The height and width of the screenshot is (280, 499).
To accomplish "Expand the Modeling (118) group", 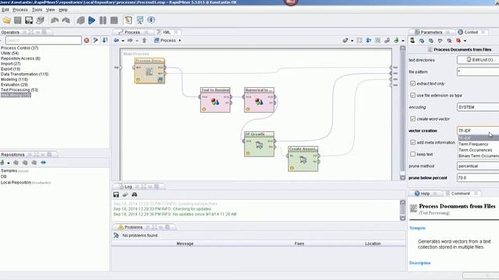I will click(14, 79).
